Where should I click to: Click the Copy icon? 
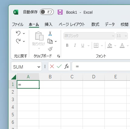[50, 41]
